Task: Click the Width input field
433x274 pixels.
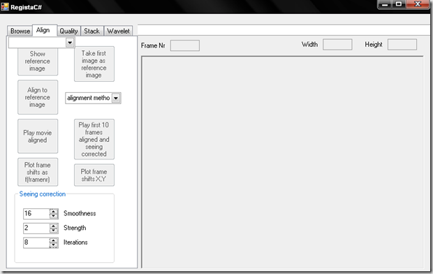Action: 337,45
